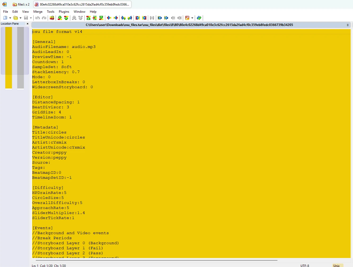Open the Merge menu
353x267 pixels.
38,12
